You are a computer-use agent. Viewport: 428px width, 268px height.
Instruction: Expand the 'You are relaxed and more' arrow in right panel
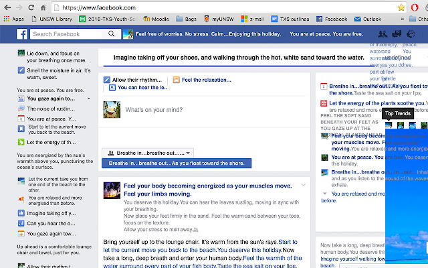click(x=325, y=194)
